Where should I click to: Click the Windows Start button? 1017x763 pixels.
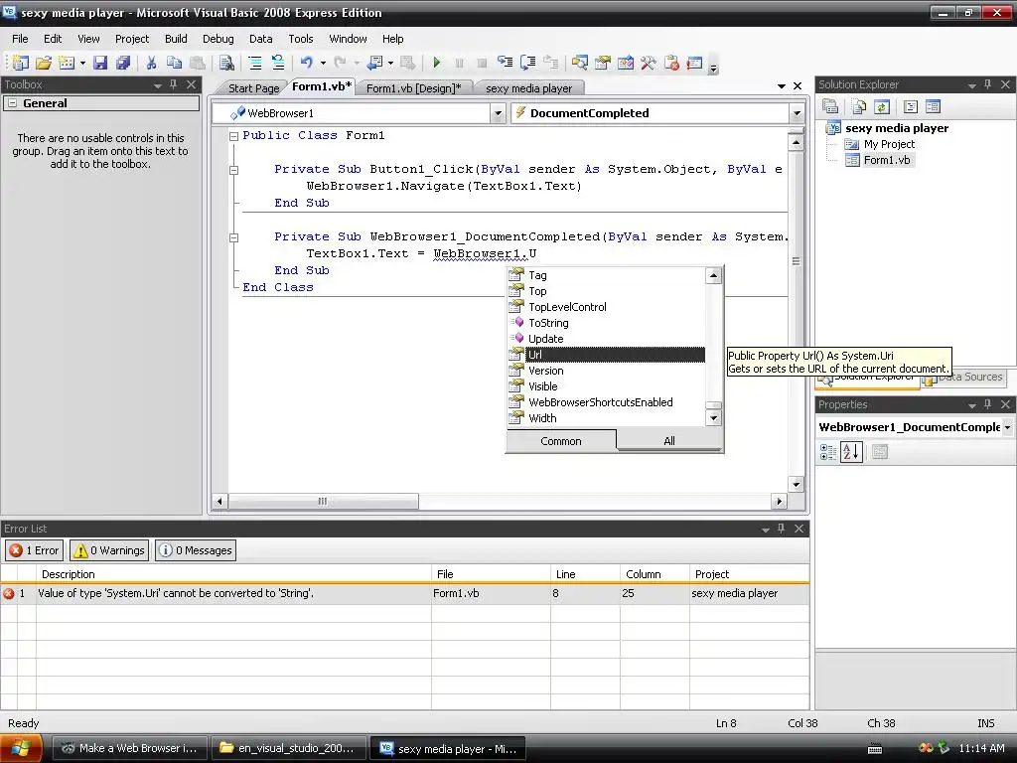click(x=21, y=748)
